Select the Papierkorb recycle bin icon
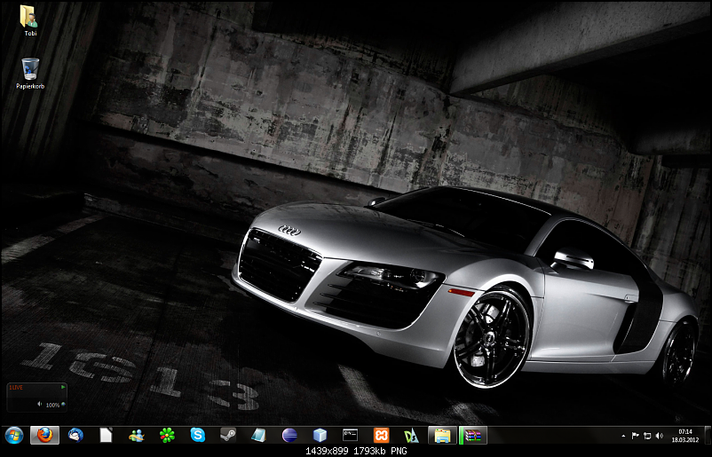This screenshot has width=712, height=457. click(30, 74)
